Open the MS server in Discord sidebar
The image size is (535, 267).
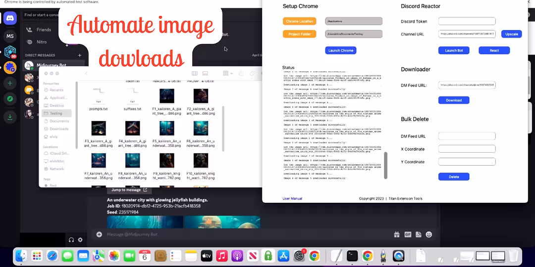(10, 36)
